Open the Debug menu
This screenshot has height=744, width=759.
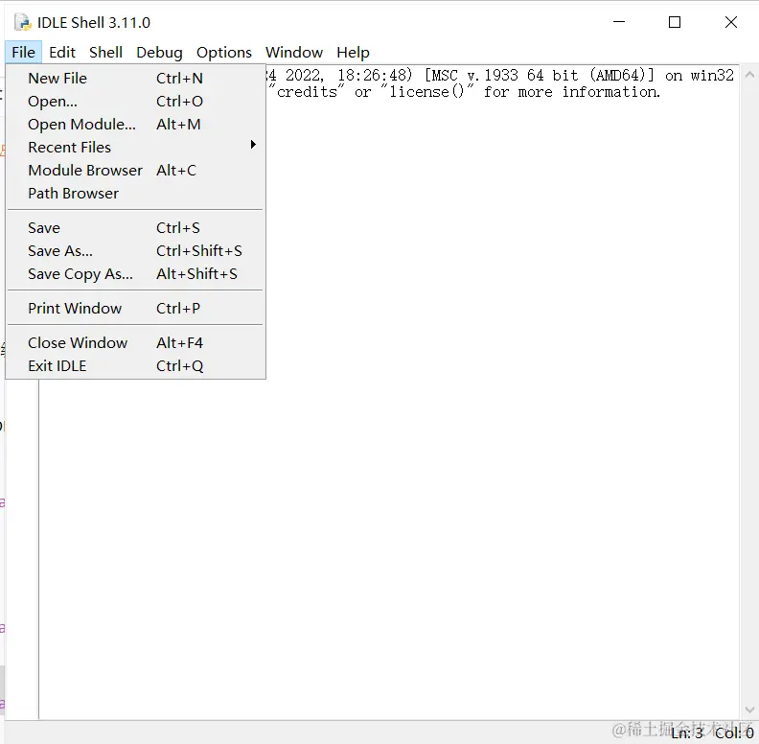159,52
